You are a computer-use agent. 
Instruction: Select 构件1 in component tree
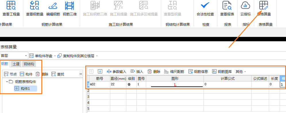pyautogui.click(x=26, y=88)
